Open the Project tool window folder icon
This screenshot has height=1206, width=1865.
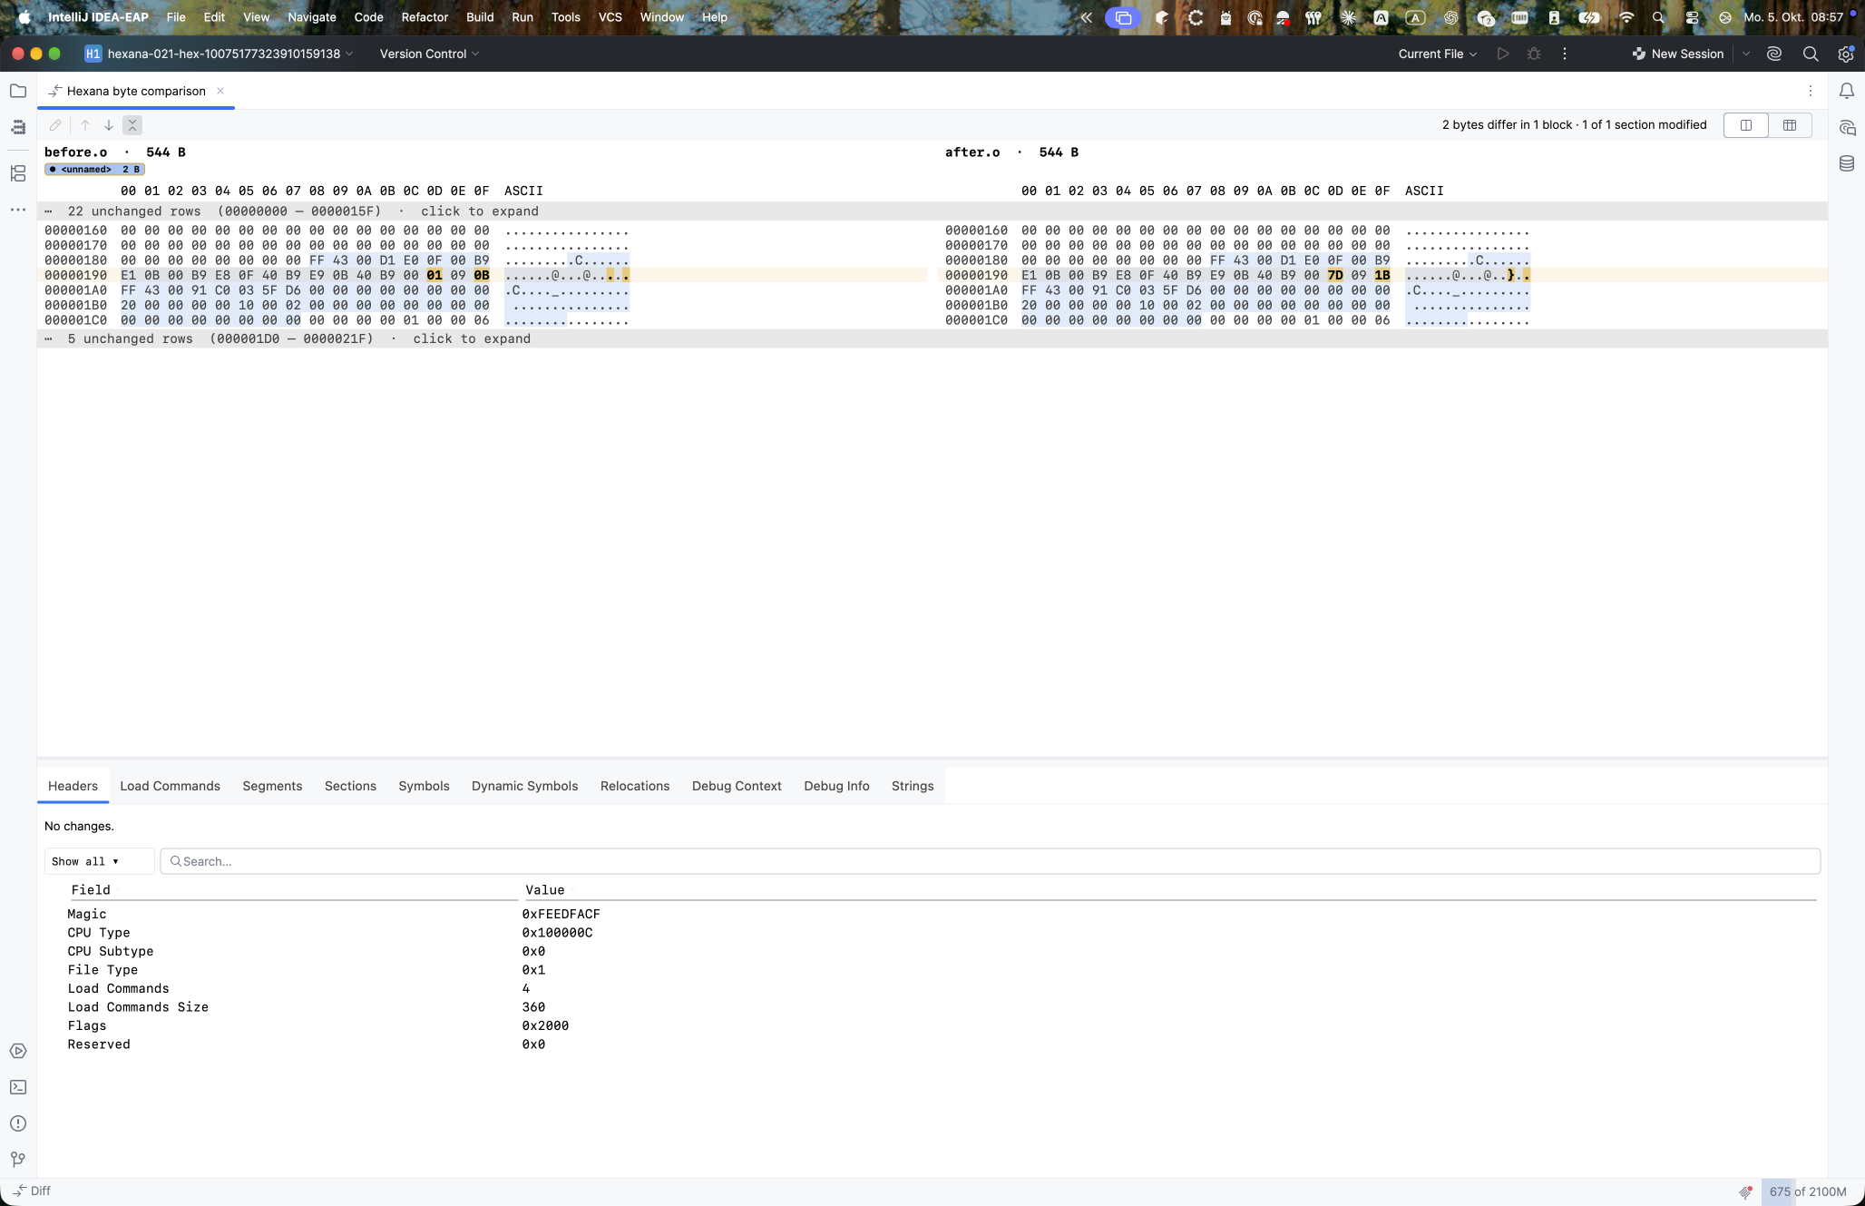[x=18, y=91]
